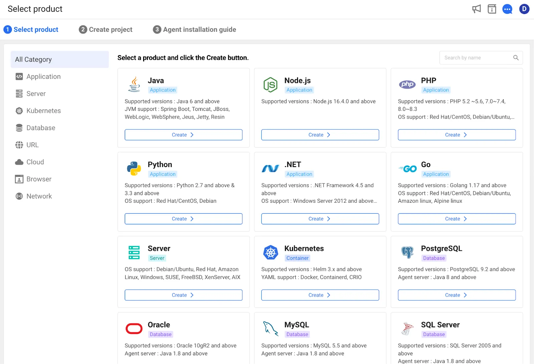
Task: Click the Cloud icon in sidebar
Action: [19, 162]
